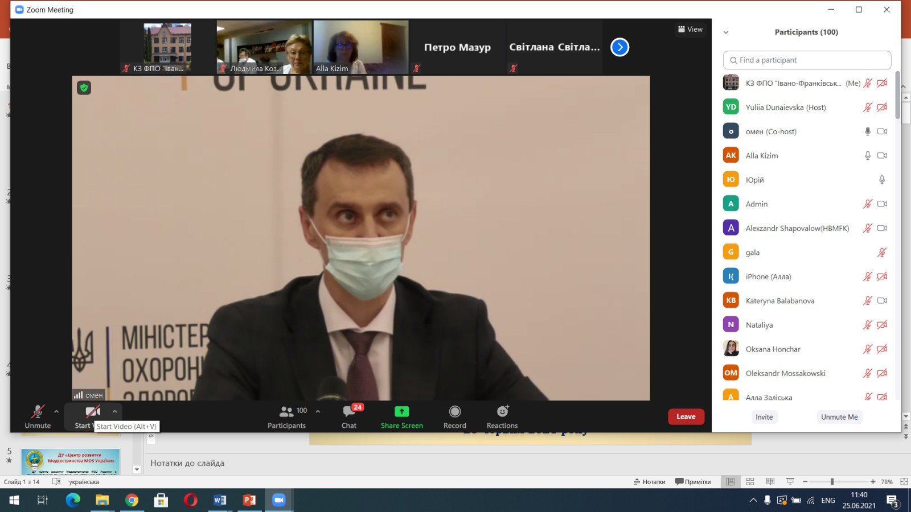The width and height of the screenshot is (911, 512).
Task: Show next video thumbnails with blue arrow
Action: [x=619, y=47]
